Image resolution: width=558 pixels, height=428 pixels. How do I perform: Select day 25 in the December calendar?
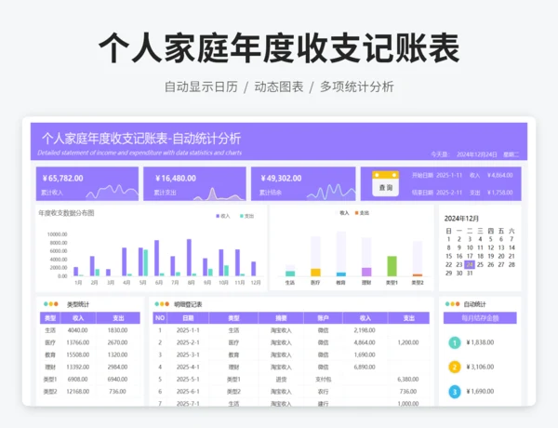pyautogui.click(x=480, y=264)
